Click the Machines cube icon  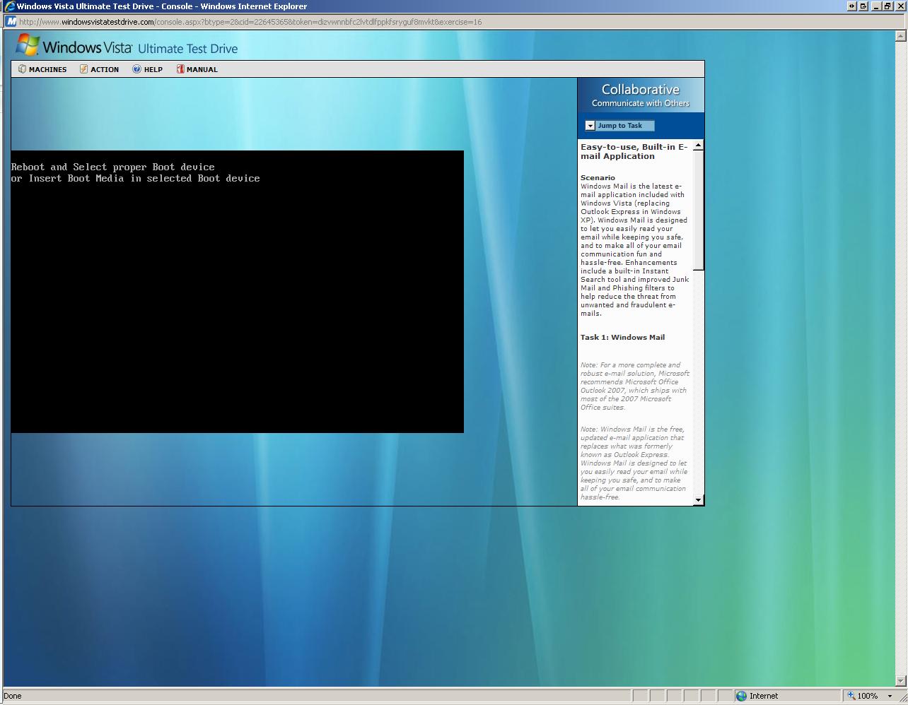pos(22,69)
